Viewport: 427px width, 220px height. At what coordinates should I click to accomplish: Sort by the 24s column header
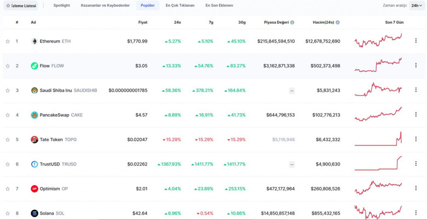[x=177, y=22]
